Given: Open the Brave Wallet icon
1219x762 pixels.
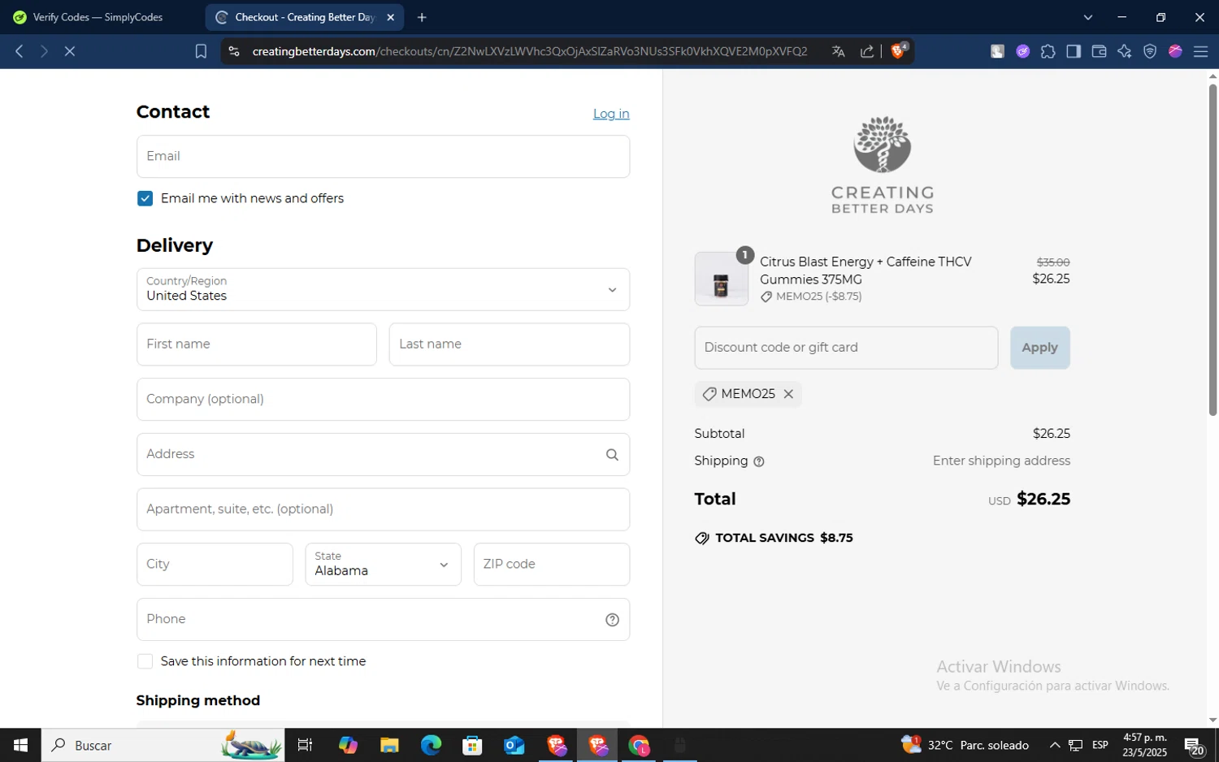Looking at the screenshot, I should click(x=1099, y=51).
